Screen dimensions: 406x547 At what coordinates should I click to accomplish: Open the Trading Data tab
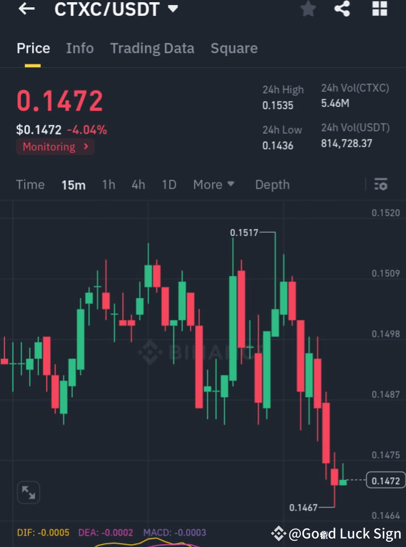(152, 48)
